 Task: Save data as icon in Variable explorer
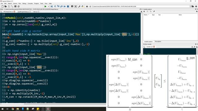[x=151, y=11]
